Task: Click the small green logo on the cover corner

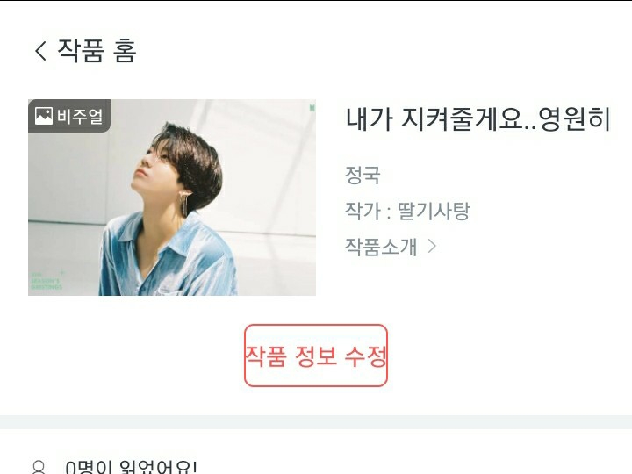Action: pos(312,108)
